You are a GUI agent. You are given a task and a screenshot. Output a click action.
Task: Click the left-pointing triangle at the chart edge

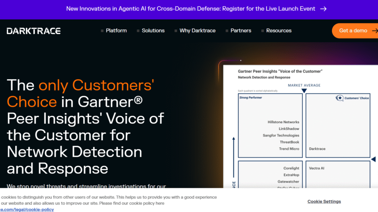(373, 160)
